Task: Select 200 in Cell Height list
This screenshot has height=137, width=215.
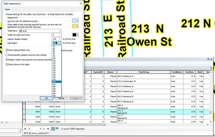Action: tap(57, 82)
